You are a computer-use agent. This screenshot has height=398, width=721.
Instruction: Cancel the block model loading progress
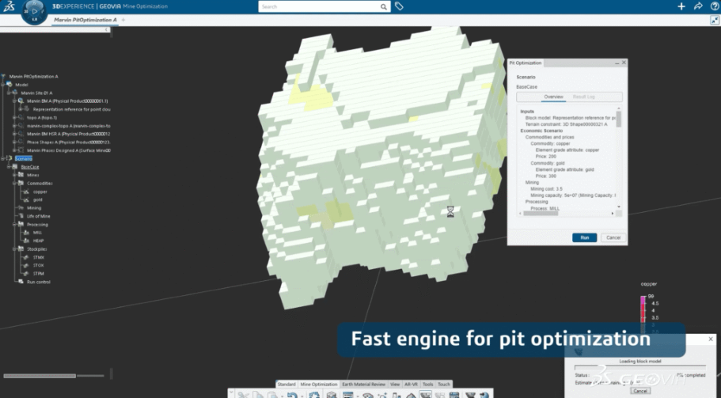click(x=641, y=391)
